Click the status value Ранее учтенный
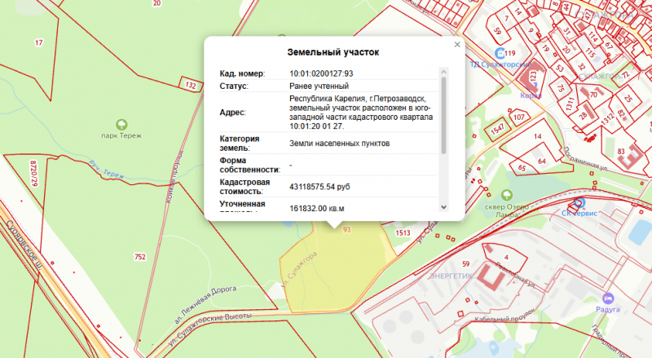The image size is (652, 358). tap(319, 86)
